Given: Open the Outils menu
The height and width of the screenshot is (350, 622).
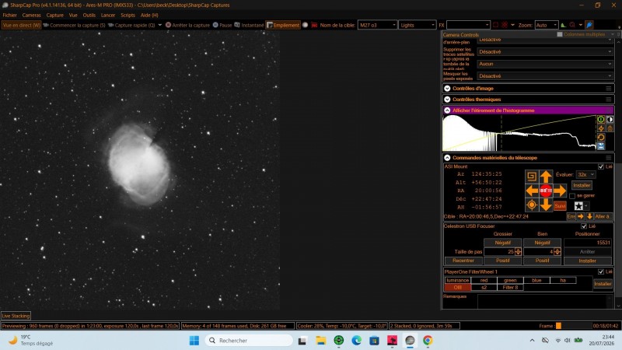Looking at the screenshot, I should [89, 15].
